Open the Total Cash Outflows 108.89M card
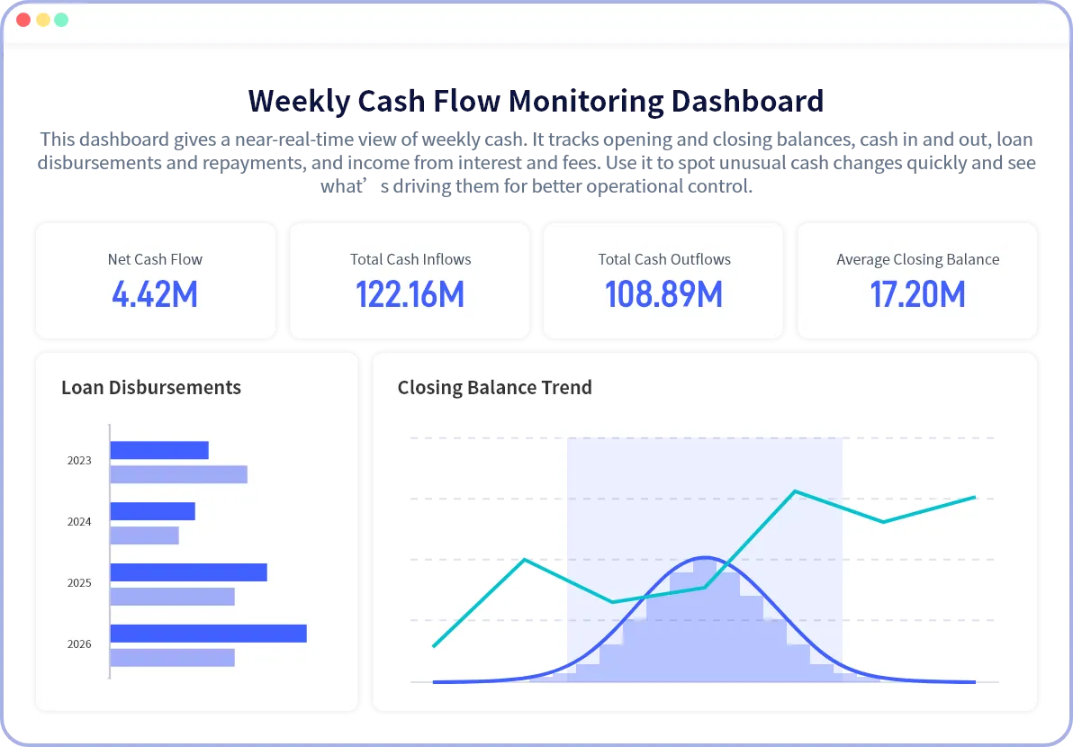 coord(663,281)
